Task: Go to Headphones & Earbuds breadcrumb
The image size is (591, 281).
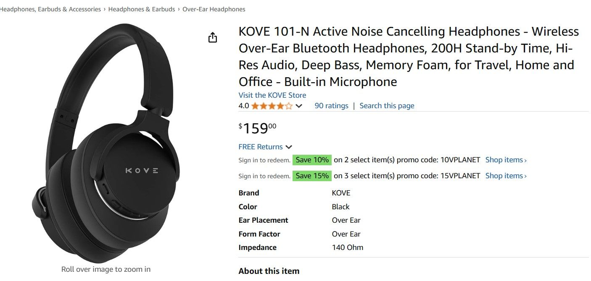Action: [x=142, y=9]
